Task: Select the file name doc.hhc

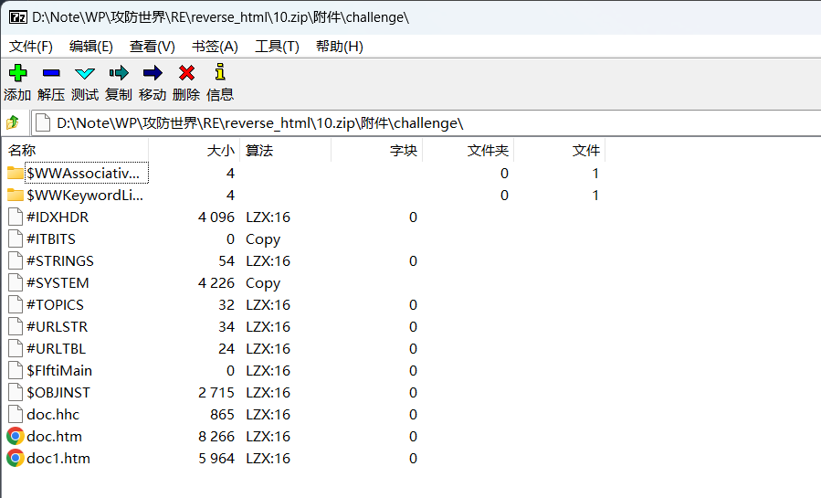Action: pos(53,415)
